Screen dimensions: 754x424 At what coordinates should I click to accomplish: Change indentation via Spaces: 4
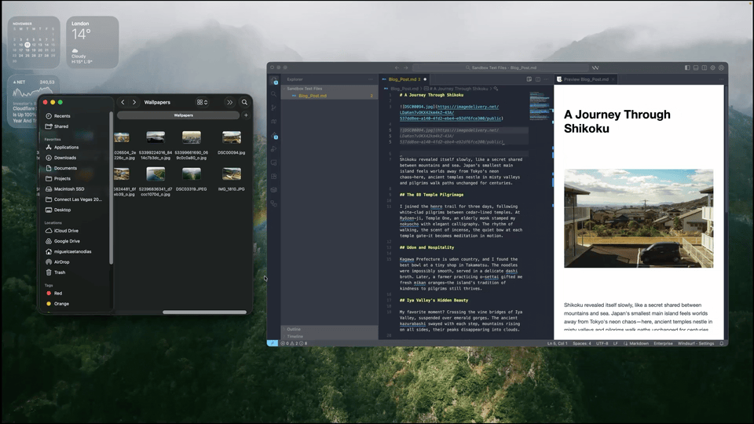click(582, 343)
